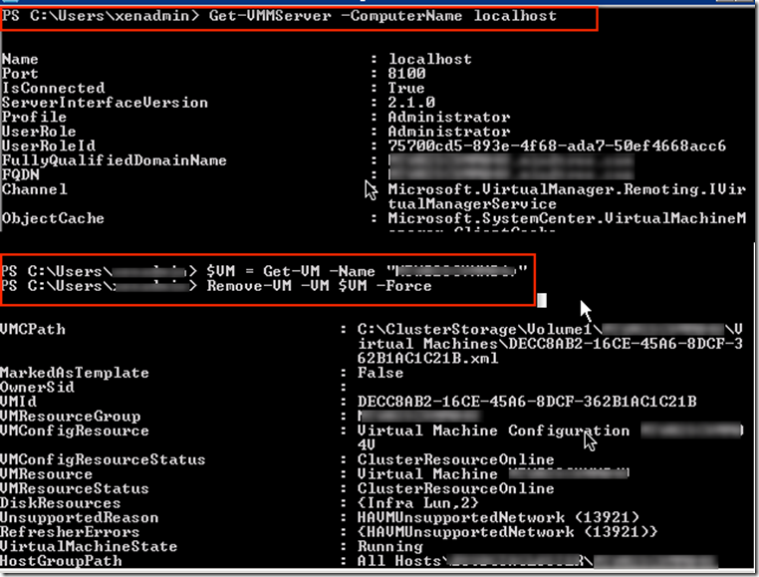Select the 'DiskResources' label
This screenshot has height=577, width=759.
pyautogui.click(x=61, y=503)
